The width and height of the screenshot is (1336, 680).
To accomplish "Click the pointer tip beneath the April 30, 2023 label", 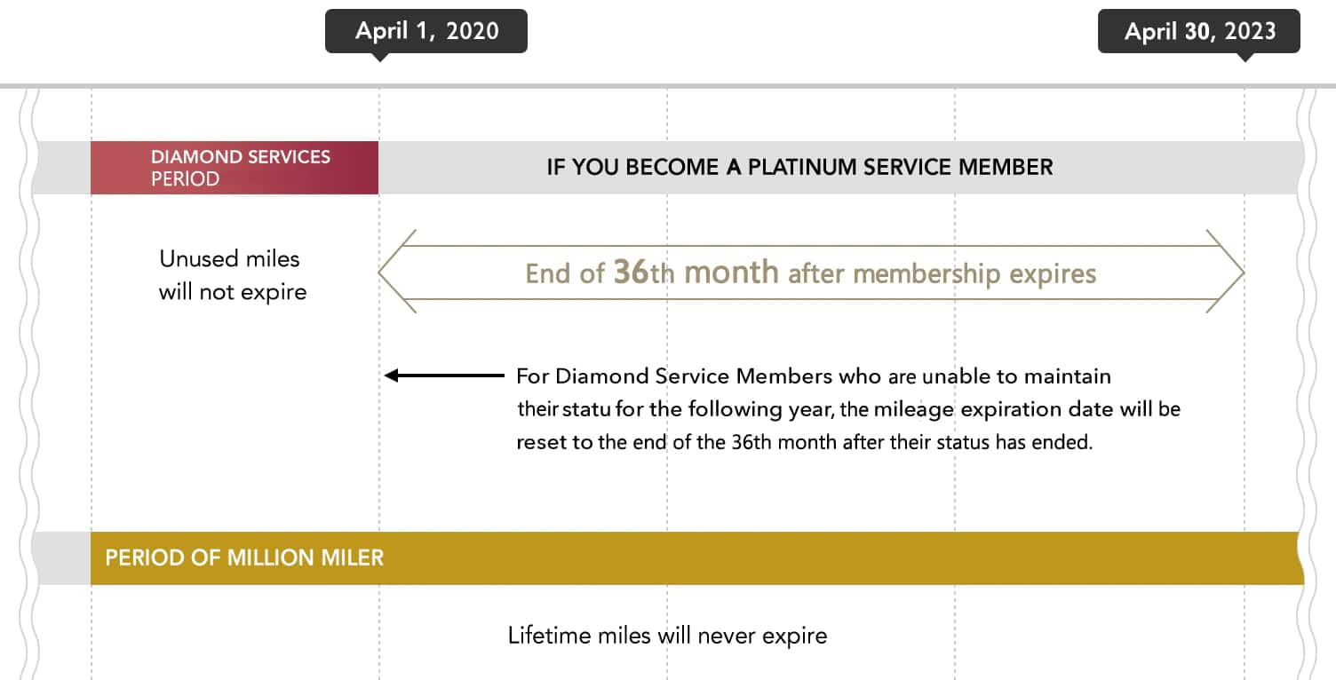I will 1245,59.
